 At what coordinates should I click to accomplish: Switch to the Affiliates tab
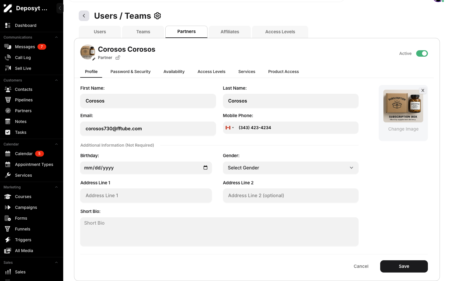230,32
